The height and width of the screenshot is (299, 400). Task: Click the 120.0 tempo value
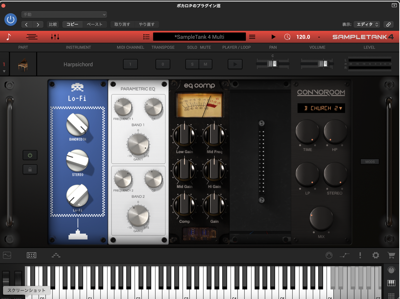click(303, 37)
